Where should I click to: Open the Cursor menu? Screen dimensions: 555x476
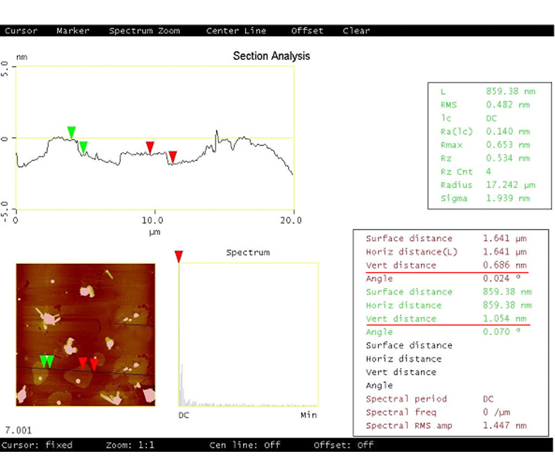pyautogui.click(x=21, y=31)
